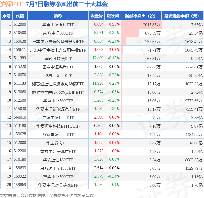Viewport: 204px width, 198px height.
Task: Select fund name 华夏上证50ETF
Action: [58, 75]
